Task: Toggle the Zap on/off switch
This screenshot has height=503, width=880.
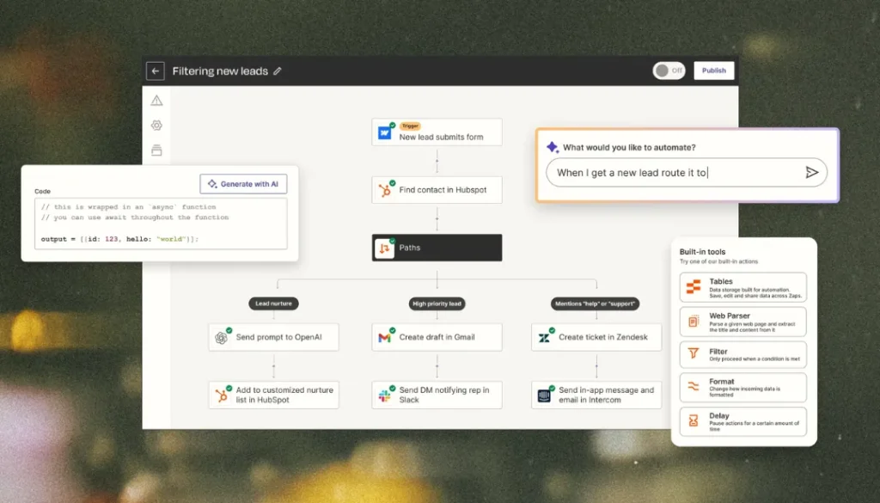Action: tap(669, 71)
